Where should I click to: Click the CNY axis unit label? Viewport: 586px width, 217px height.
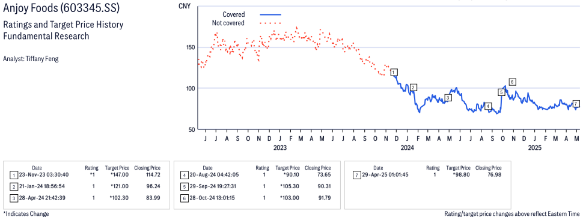[185, 7]
